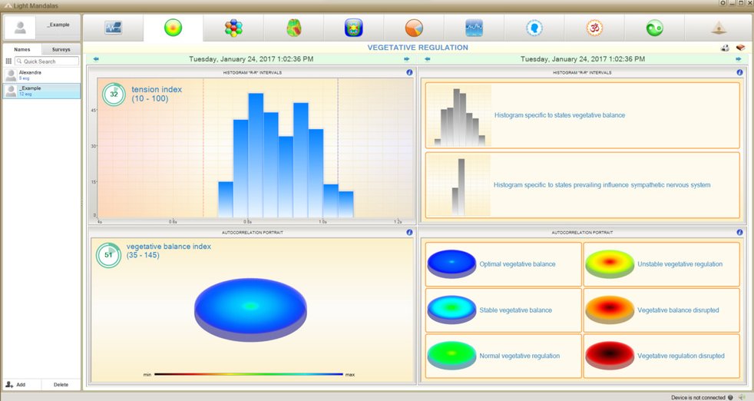Open the yin-yang module icon
The image size is (754, 401).
click(653, 28)
